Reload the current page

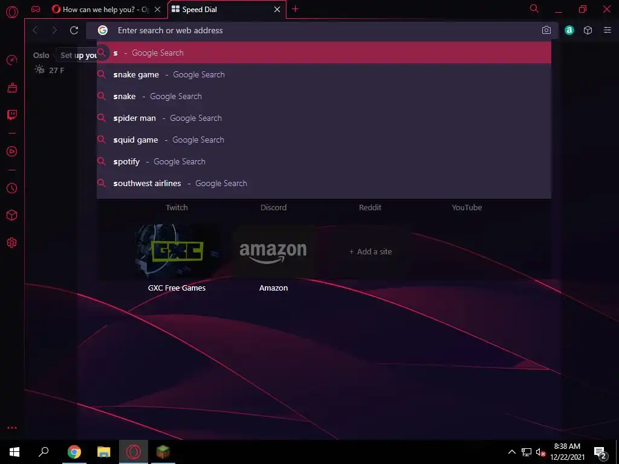(x=74, y=30)
